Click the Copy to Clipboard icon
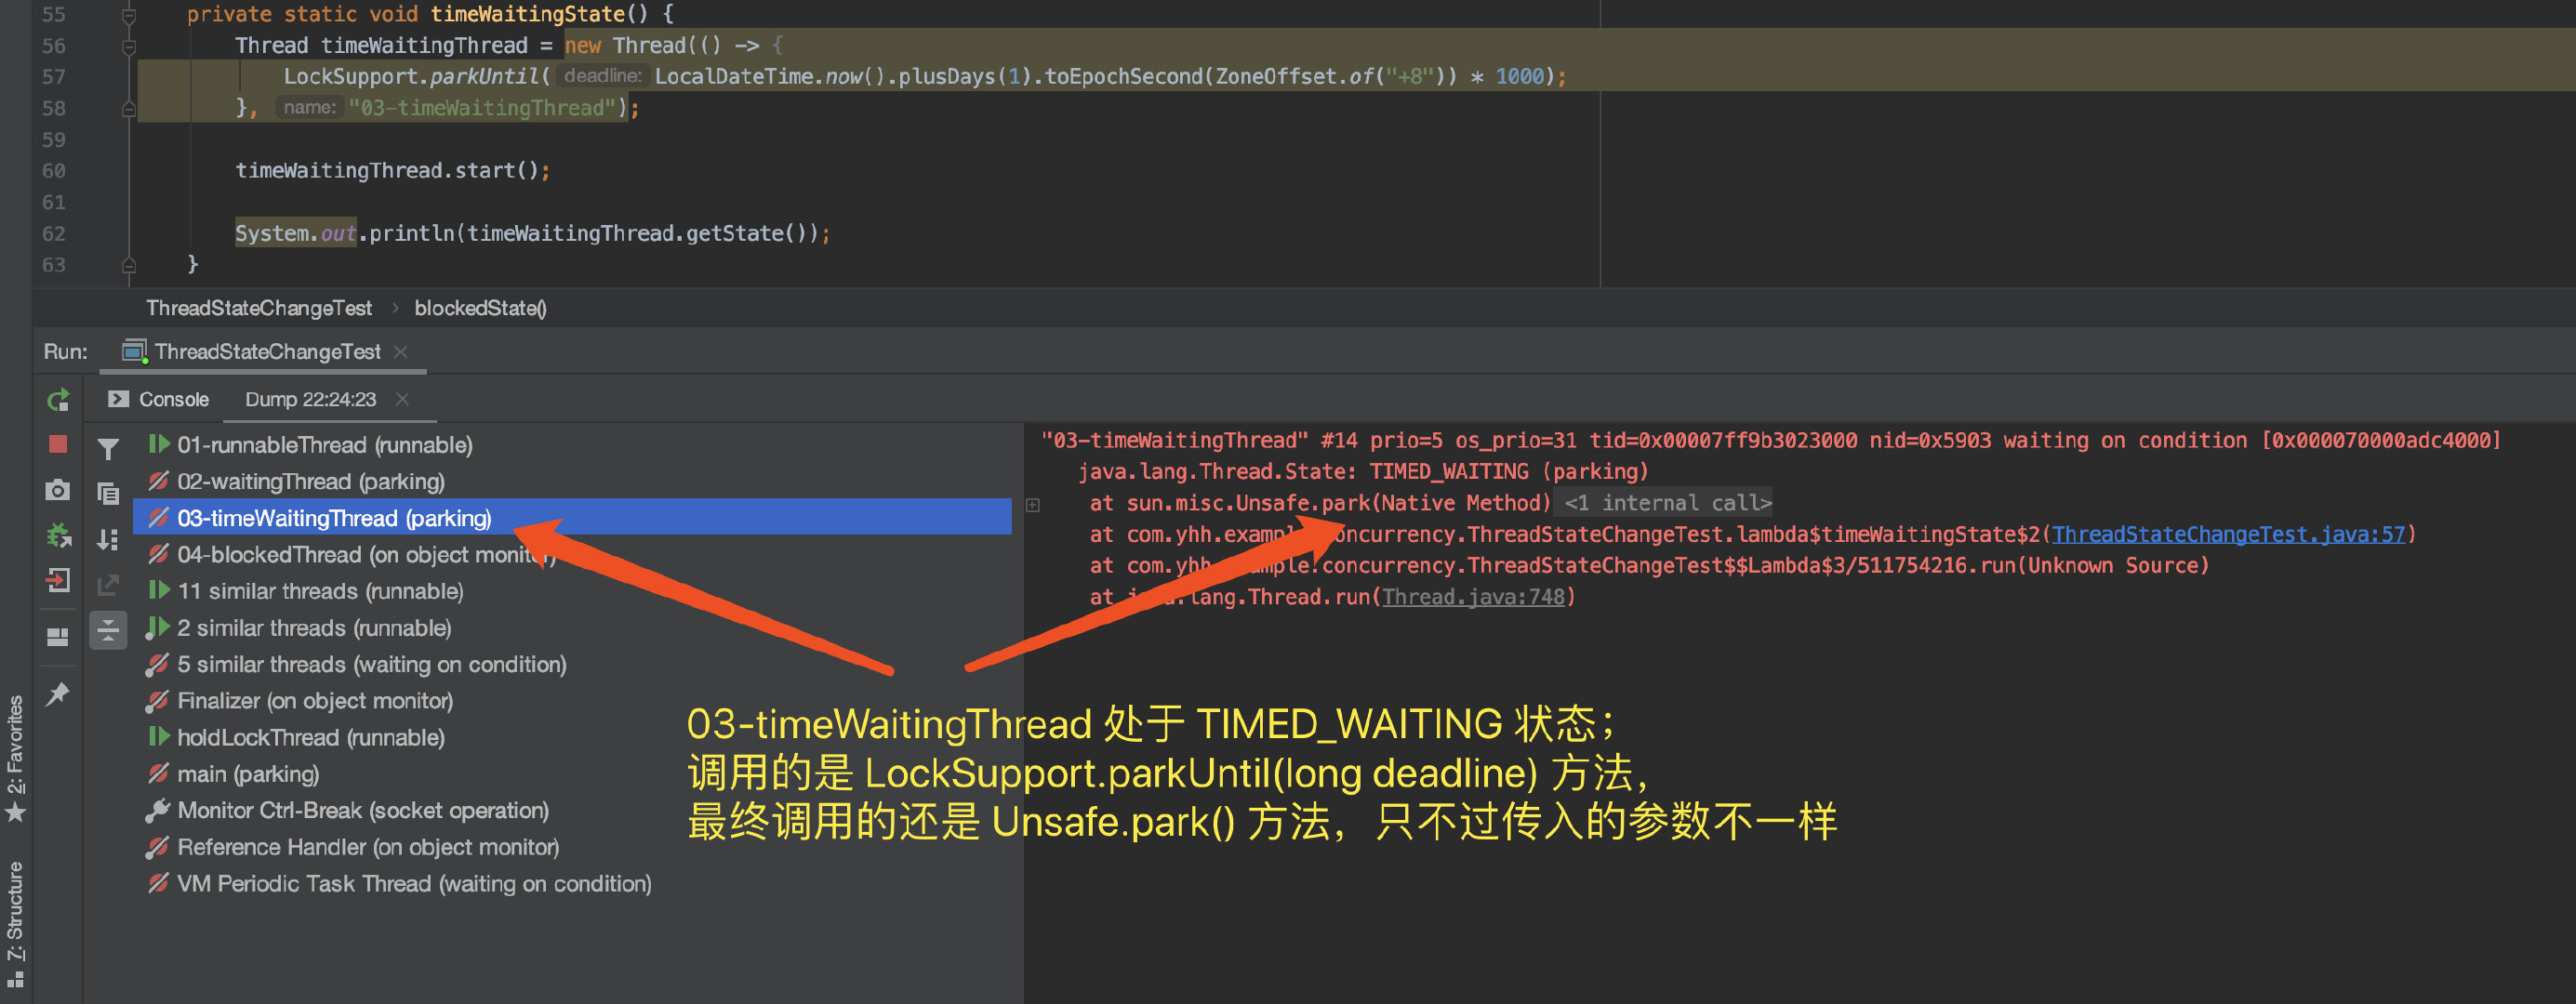The width and height of the screenshot is (2576, 1004). tap(108, 493)
